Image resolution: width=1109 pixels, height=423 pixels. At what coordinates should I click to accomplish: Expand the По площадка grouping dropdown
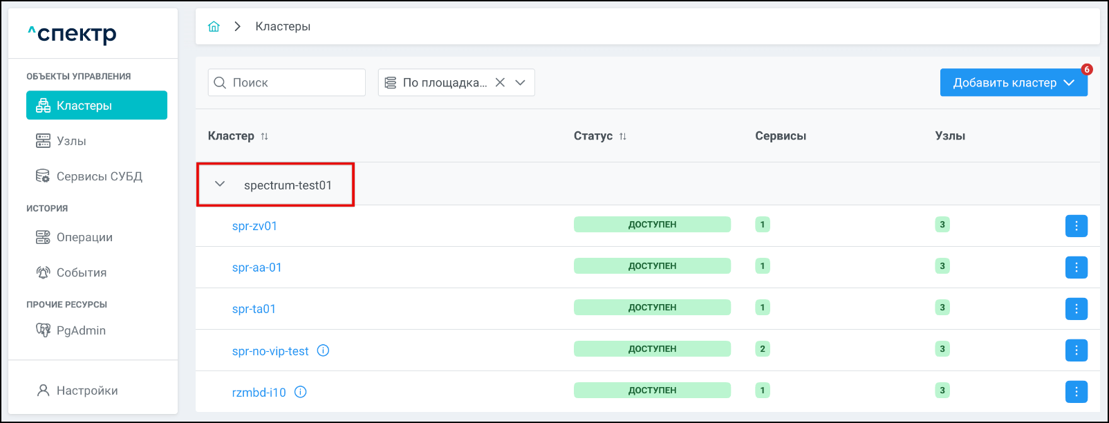pos(521,82)
